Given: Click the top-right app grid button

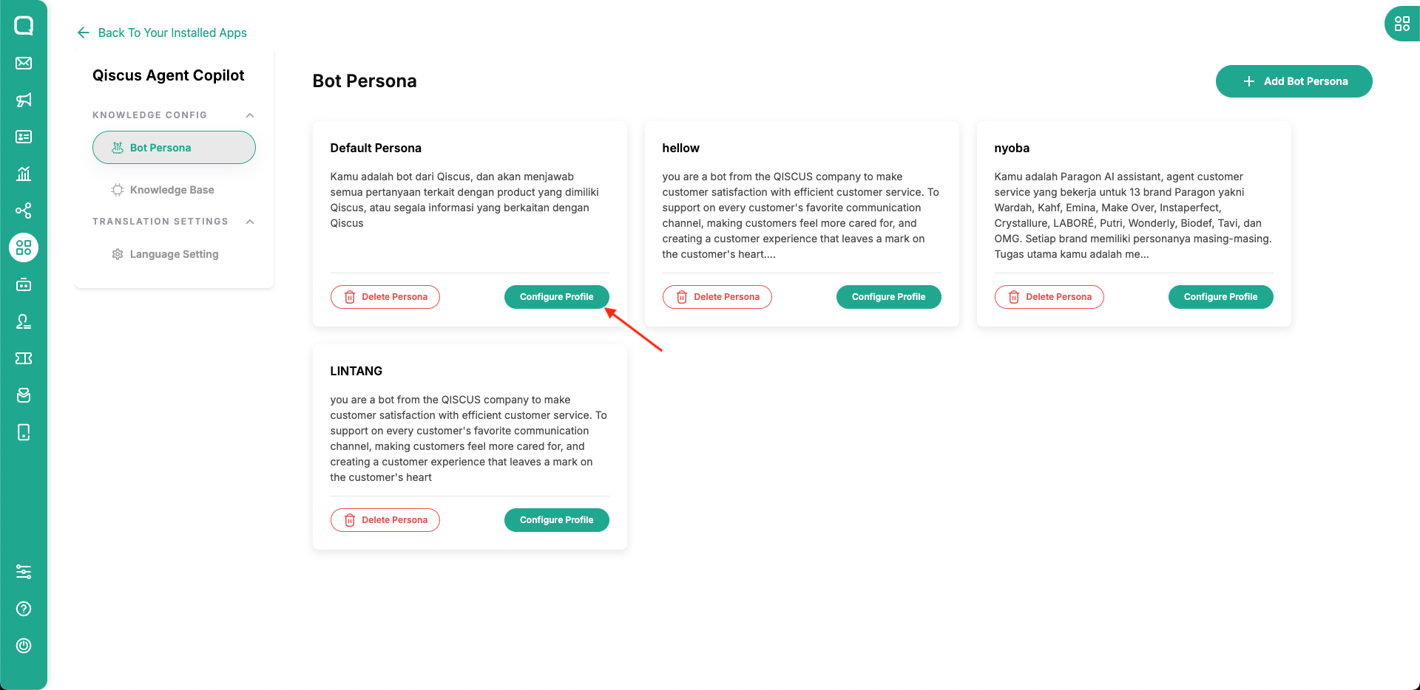Looking at the screenshot, I should click(1402, 24).
